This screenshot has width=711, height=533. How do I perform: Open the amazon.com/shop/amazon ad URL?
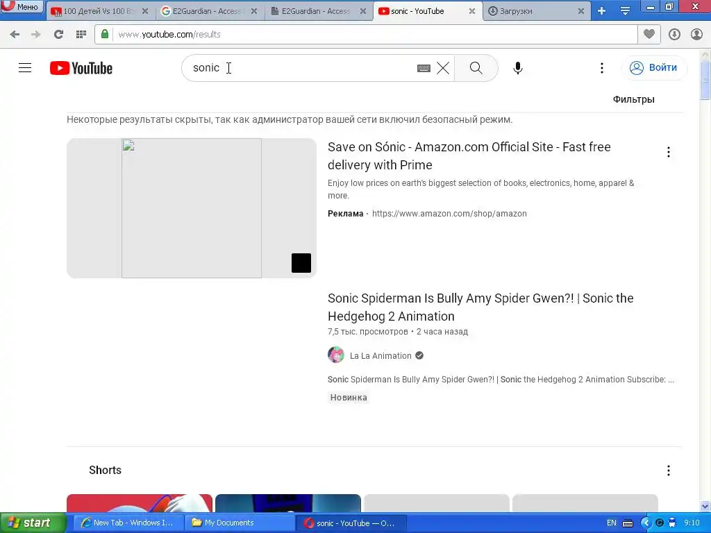pyautogui.click(x=449, y=214)
